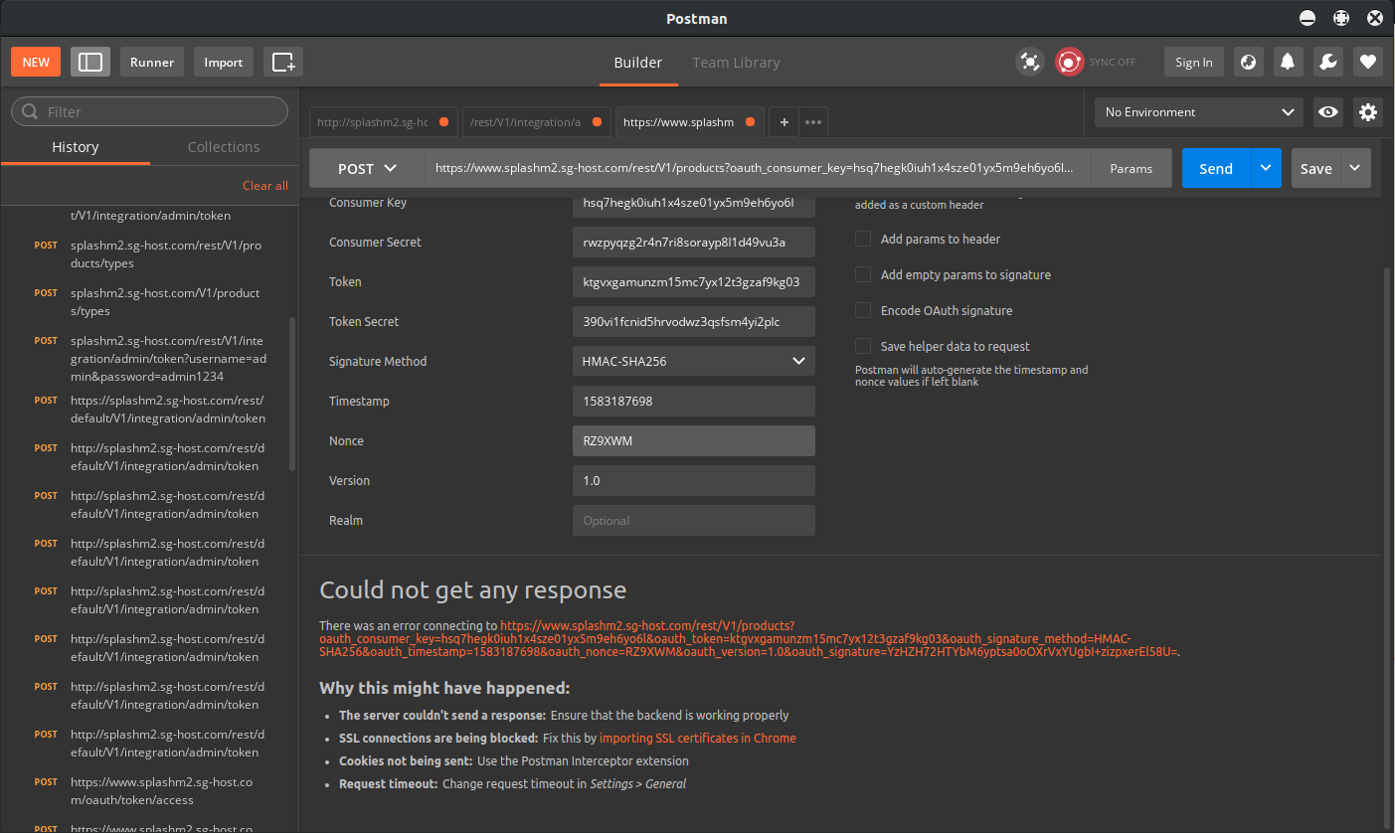Clear all history entries
The width and height of the screenshot is (1395, 833).
coord(265,186)
